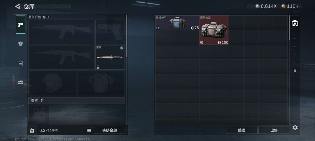Select the main stash icon at top right

pos(295,23)
